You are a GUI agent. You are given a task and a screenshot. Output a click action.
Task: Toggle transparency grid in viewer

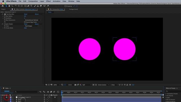[x=96, y=85]
